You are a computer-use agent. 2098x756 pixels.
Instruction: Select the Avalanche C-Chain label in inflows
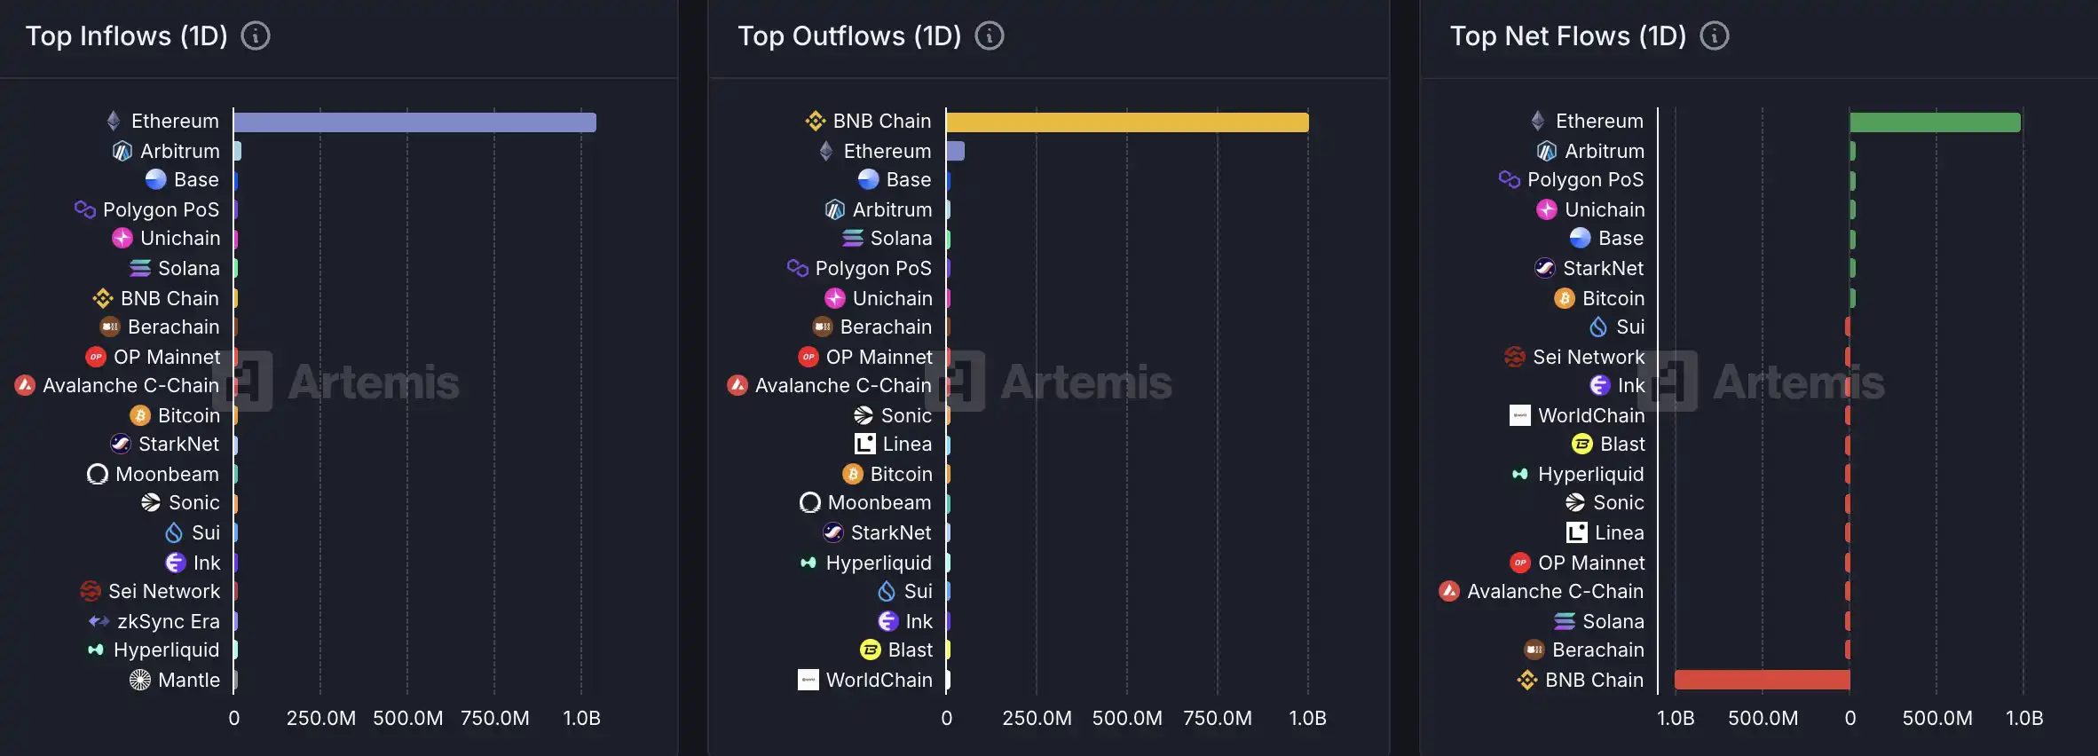tap(130, 385)
